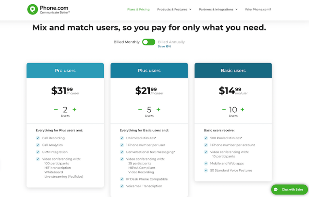This screenshot has height=197, width=309.
Task: Toggle the billing period switch
Action: 148,42
